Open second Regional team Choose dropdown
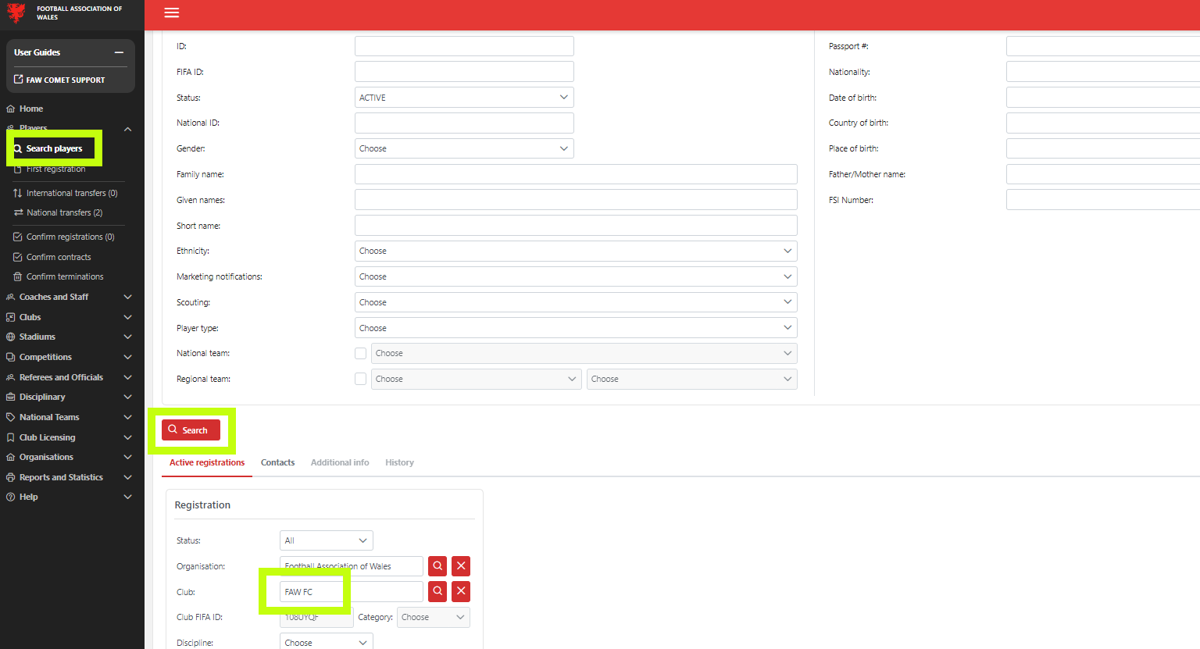 point(692,379)
